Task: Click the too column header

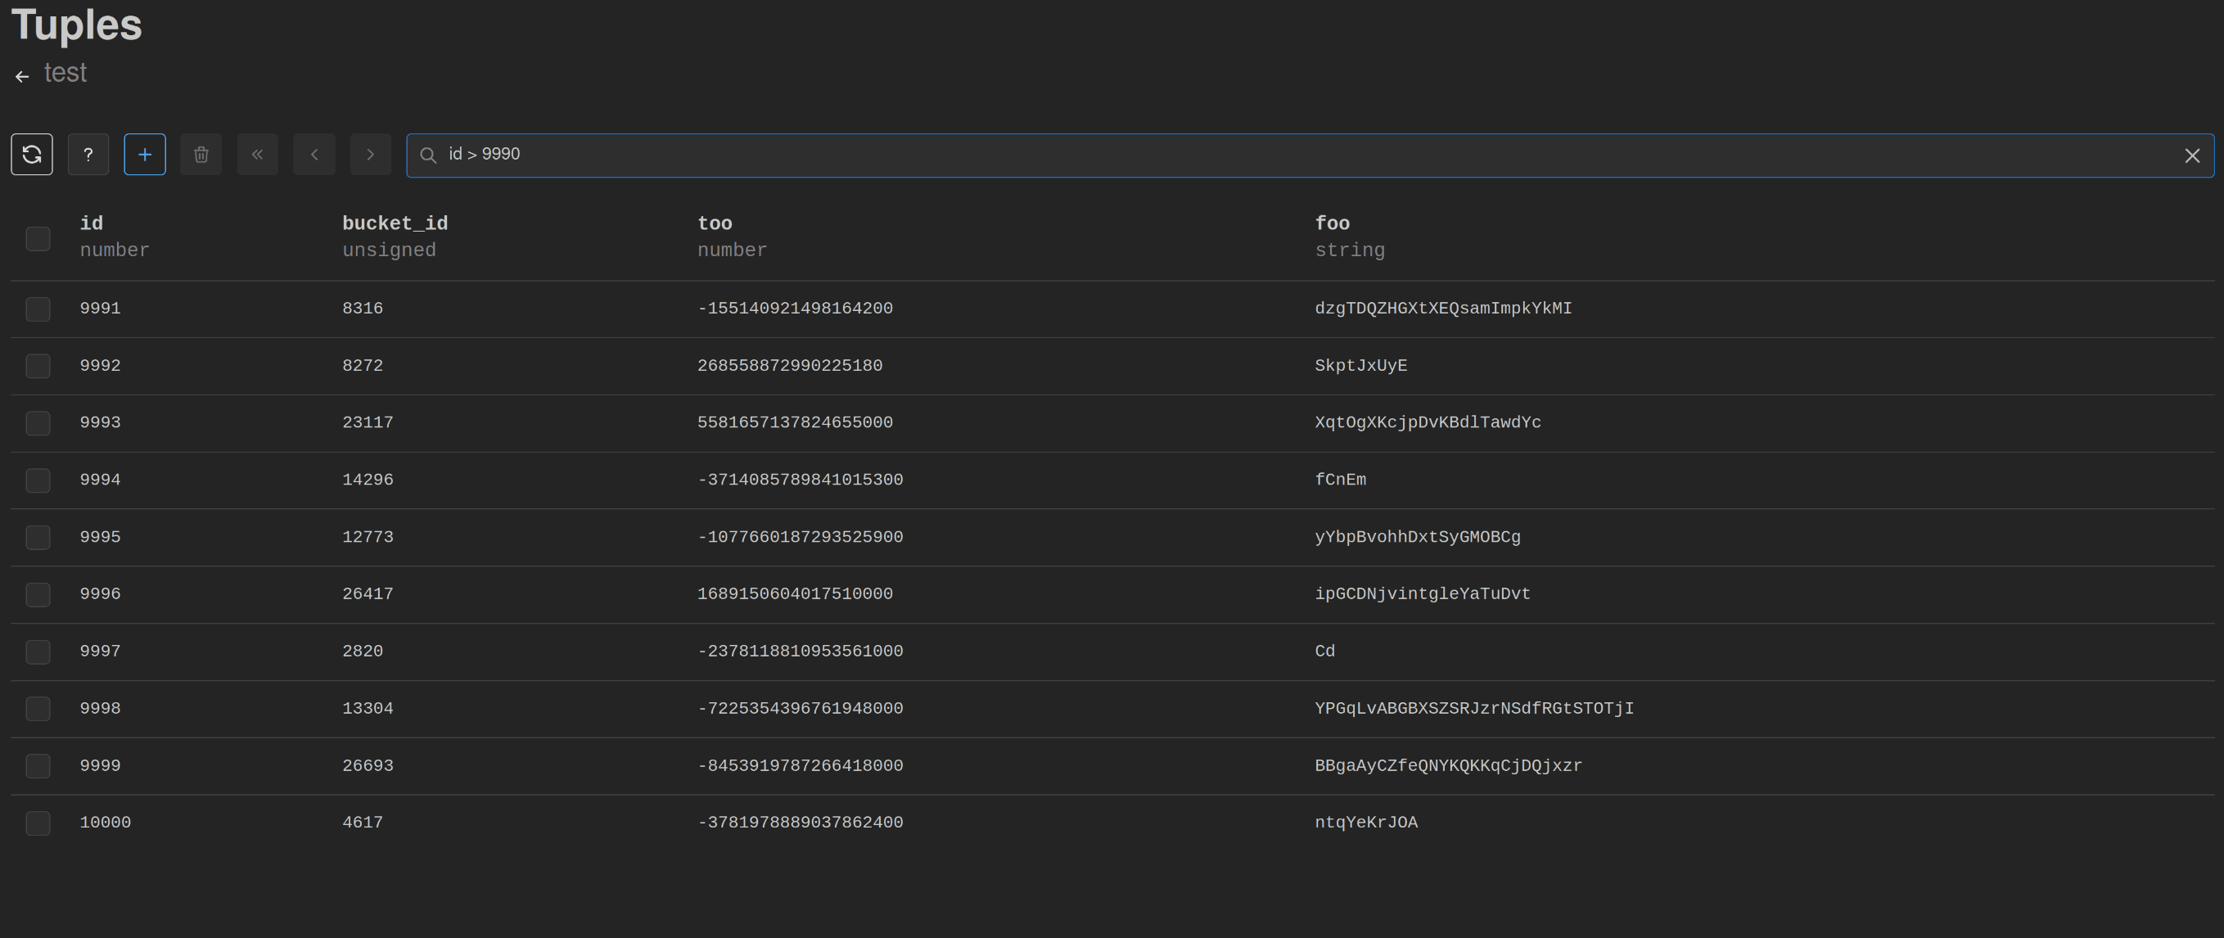Action: [715, 223]
